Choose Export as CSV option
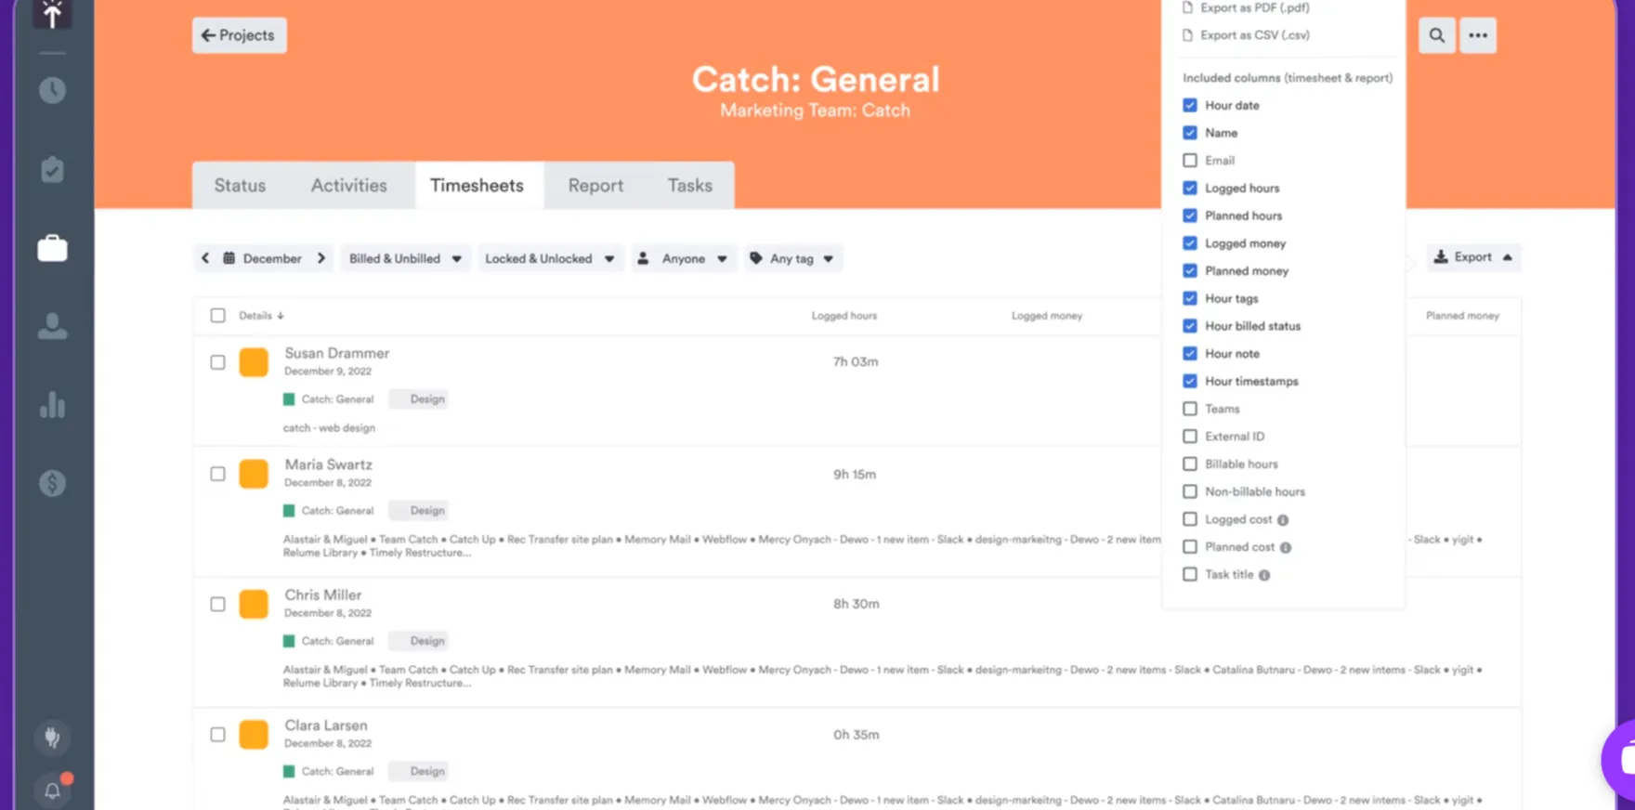Image resolution: width=1635 pixels, height=810 pixels. click(1254, 35)
